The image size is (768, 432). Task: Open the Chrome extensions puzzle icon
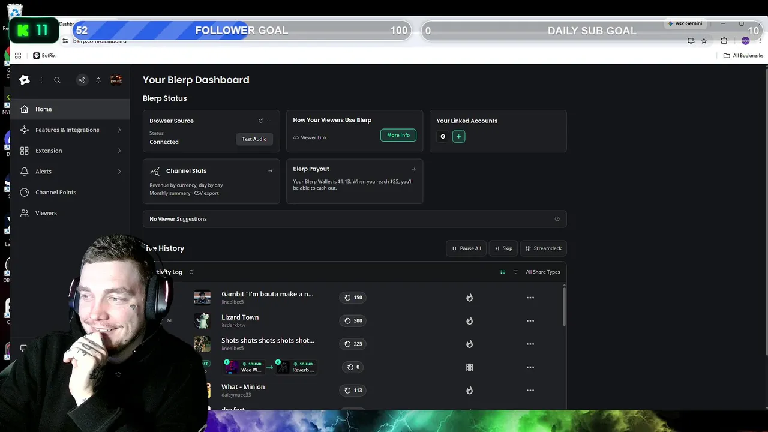pyautogui.click(x=724, y=41)
